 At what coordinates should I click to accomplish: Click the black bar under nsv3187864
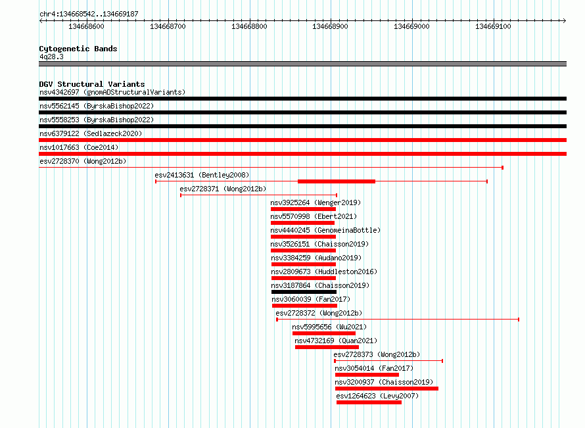point(304,292)
